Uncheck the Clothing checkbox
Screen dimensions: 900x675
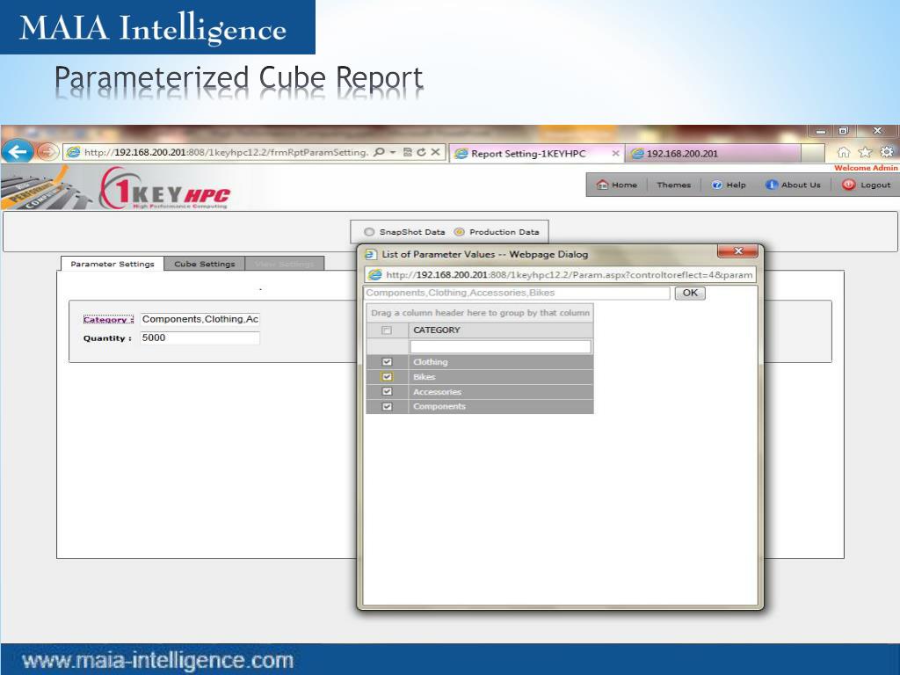387,361
